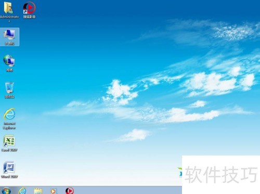Viewport: 260px width, 194px height.
Task: Select the Sohu video desktop shortcut icon
Action: pos(29,8)
